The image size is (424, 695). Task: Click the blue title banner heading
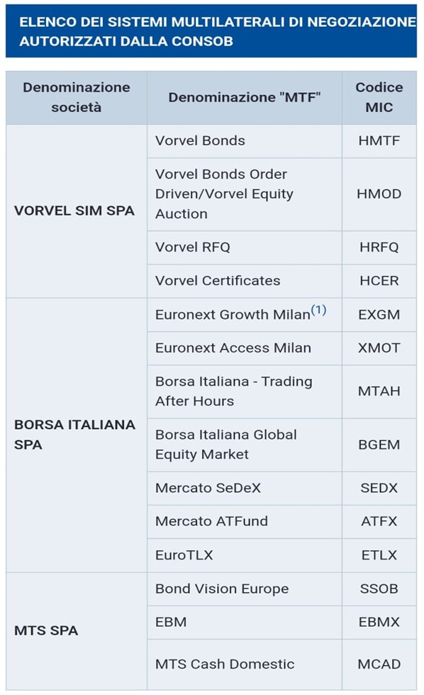(x=211, y=31)
